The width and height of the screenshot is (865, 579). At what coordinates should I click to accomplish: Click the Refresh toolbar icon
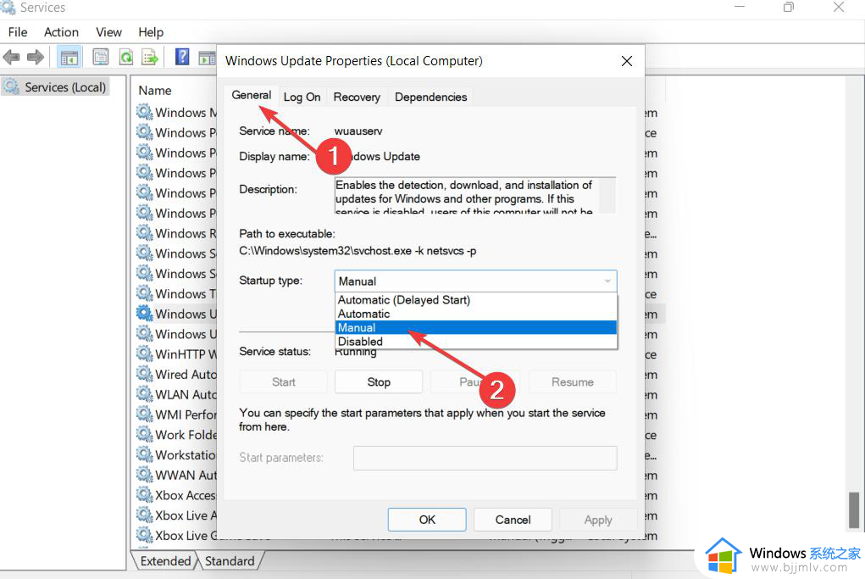tap(126, 57)
